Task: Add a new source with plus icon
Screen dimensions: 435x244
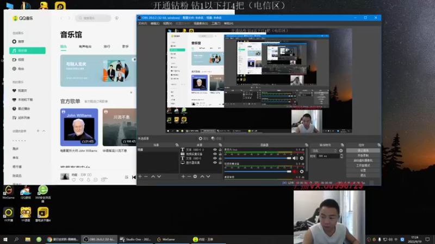Action: click(183, 177)
